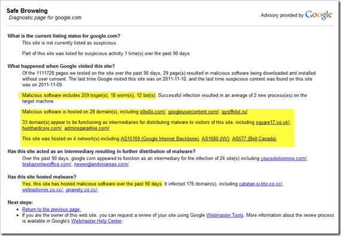Click the Google logo in the advisory header
The height and width of the screenshot is (236, 341).
pyautogui.click(x=319, y=15)
